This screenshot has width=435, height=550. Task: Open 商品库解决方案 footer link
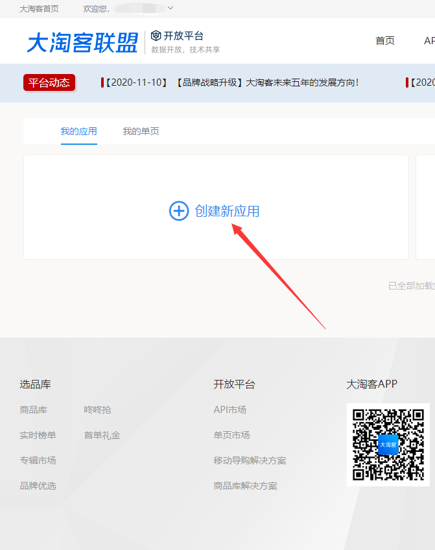coord(245,486)
